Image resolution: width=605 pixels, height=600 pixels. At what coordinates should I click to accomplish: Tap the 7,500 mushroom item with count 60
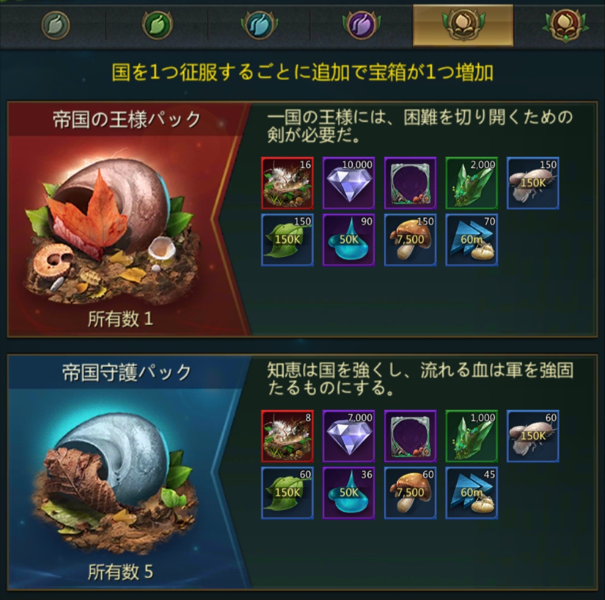pyautogui.click(x=410, y=493)
